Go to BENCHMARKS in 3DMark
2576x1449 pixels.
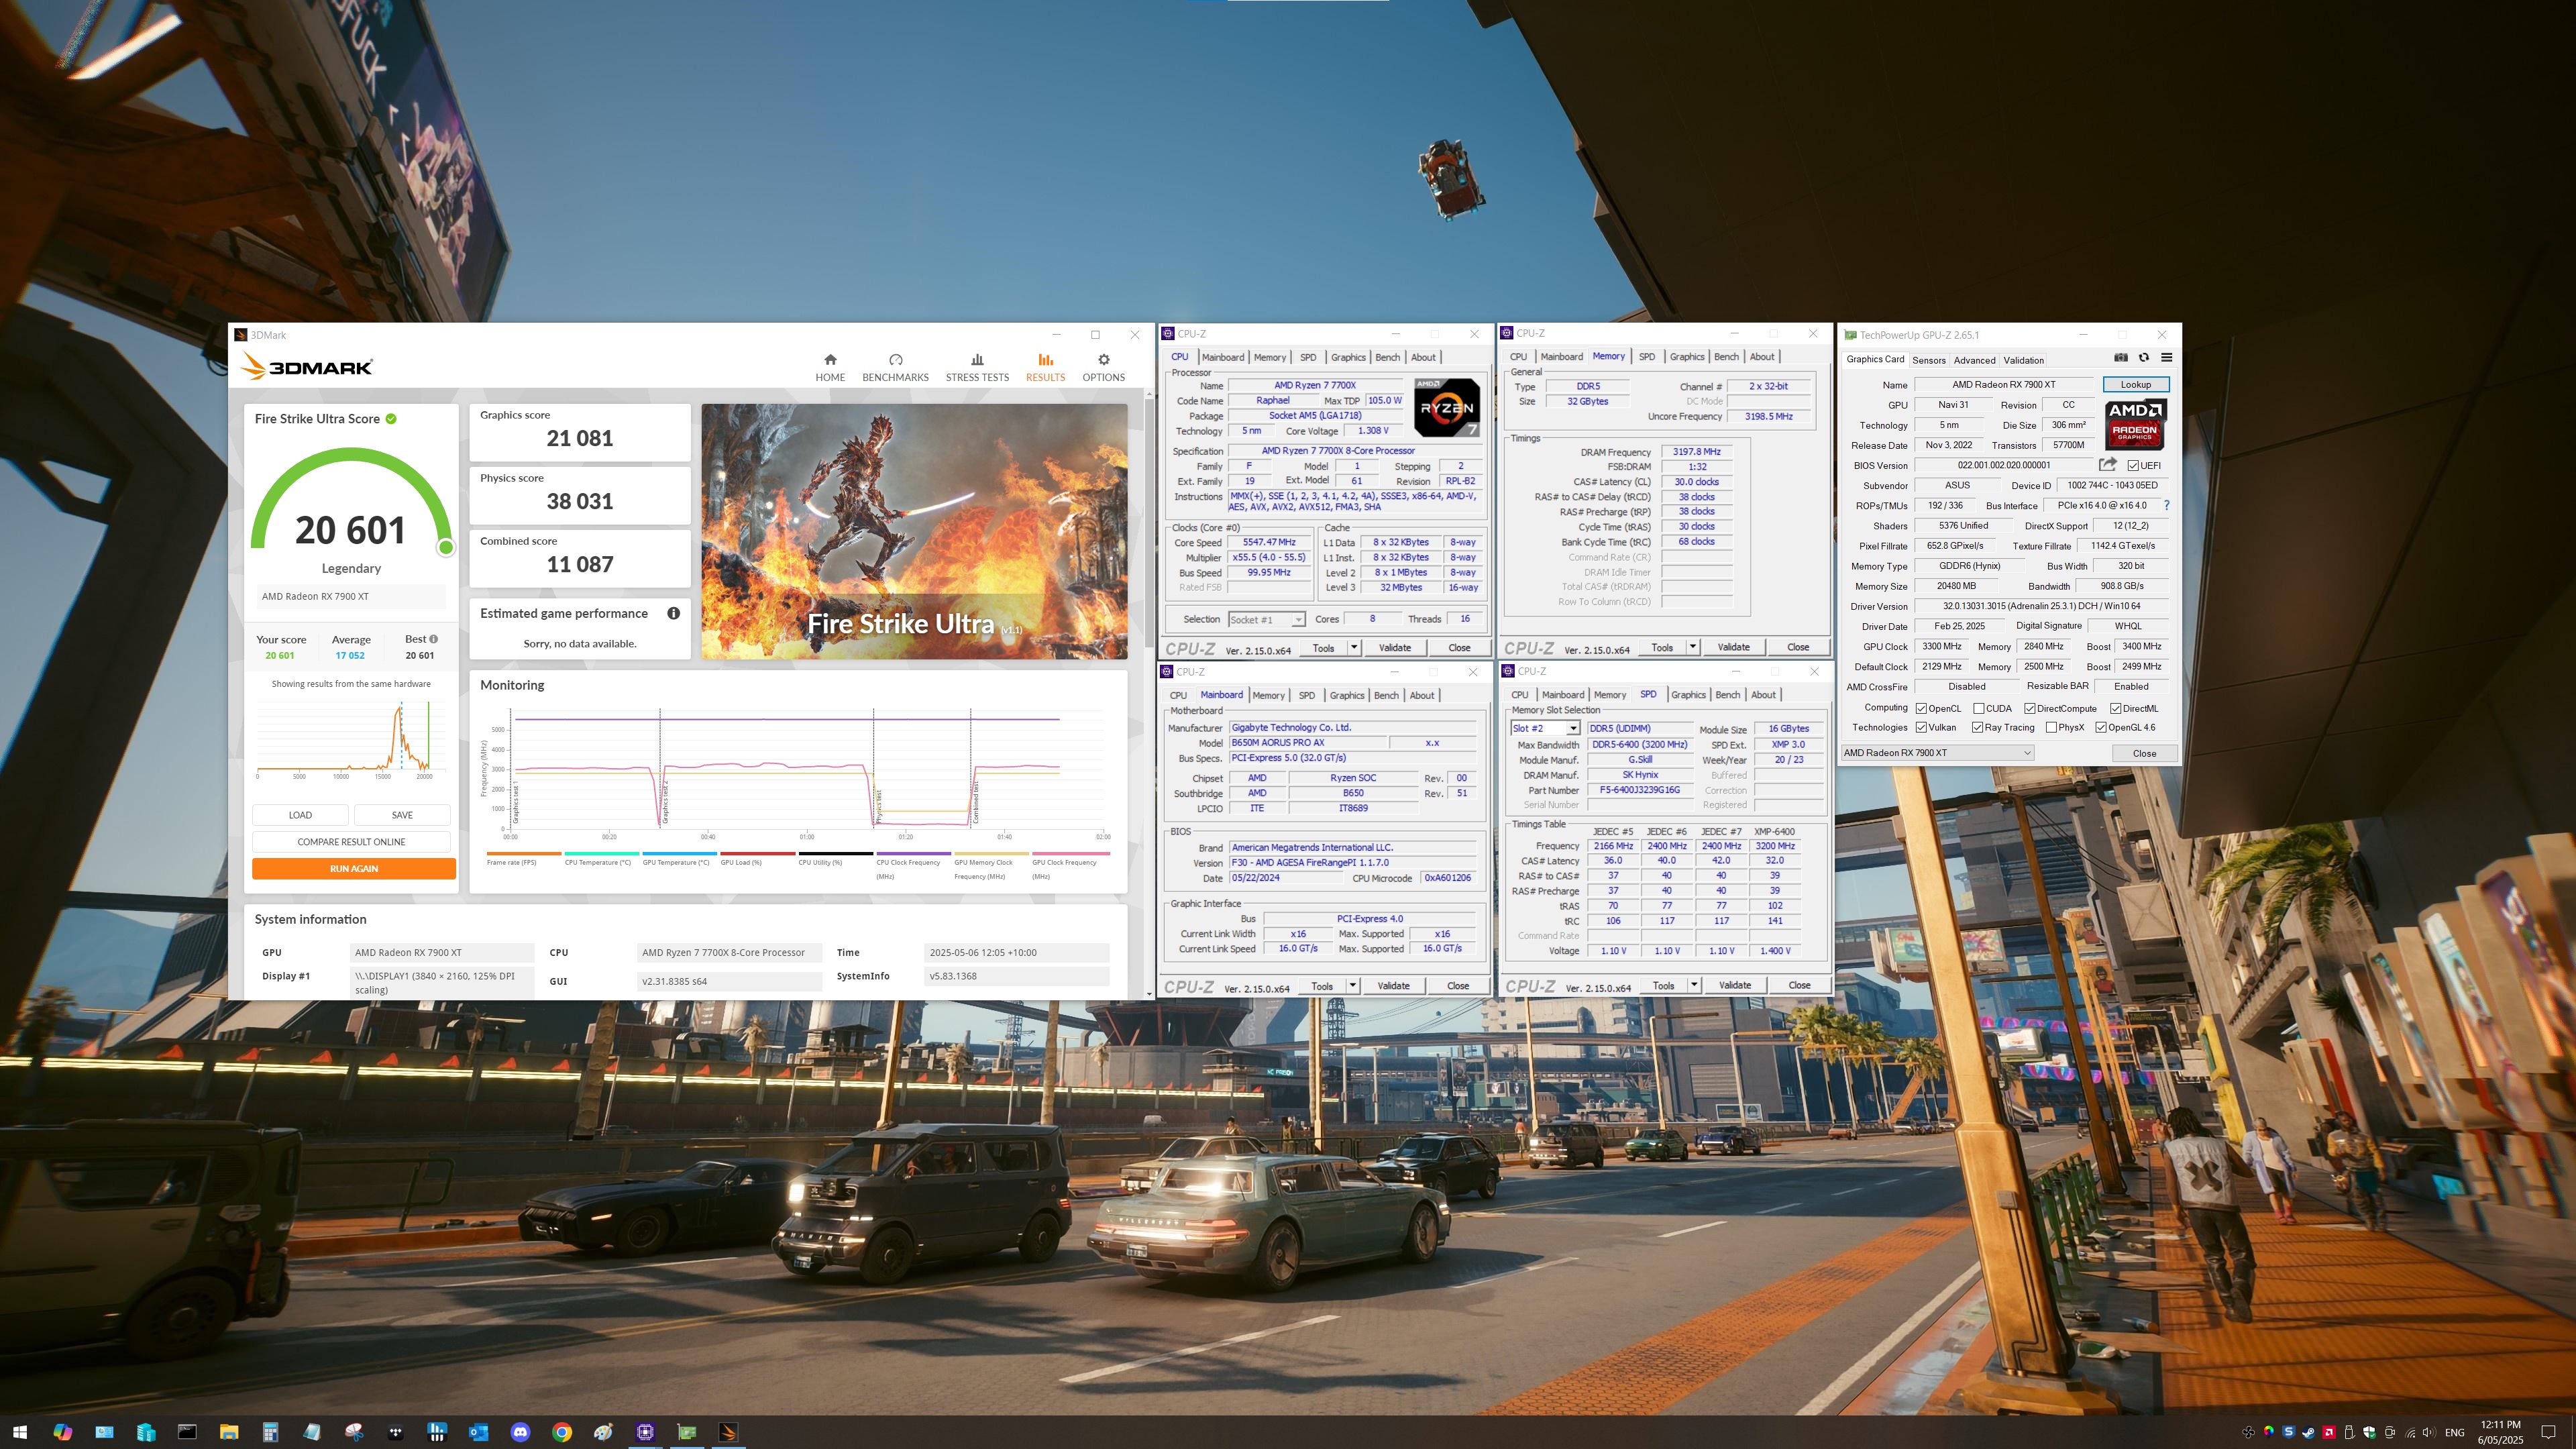(895, 367)
